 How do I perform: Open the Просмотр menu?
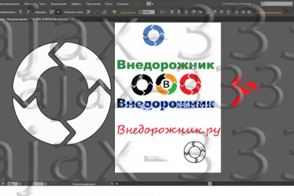pos(93,4)
